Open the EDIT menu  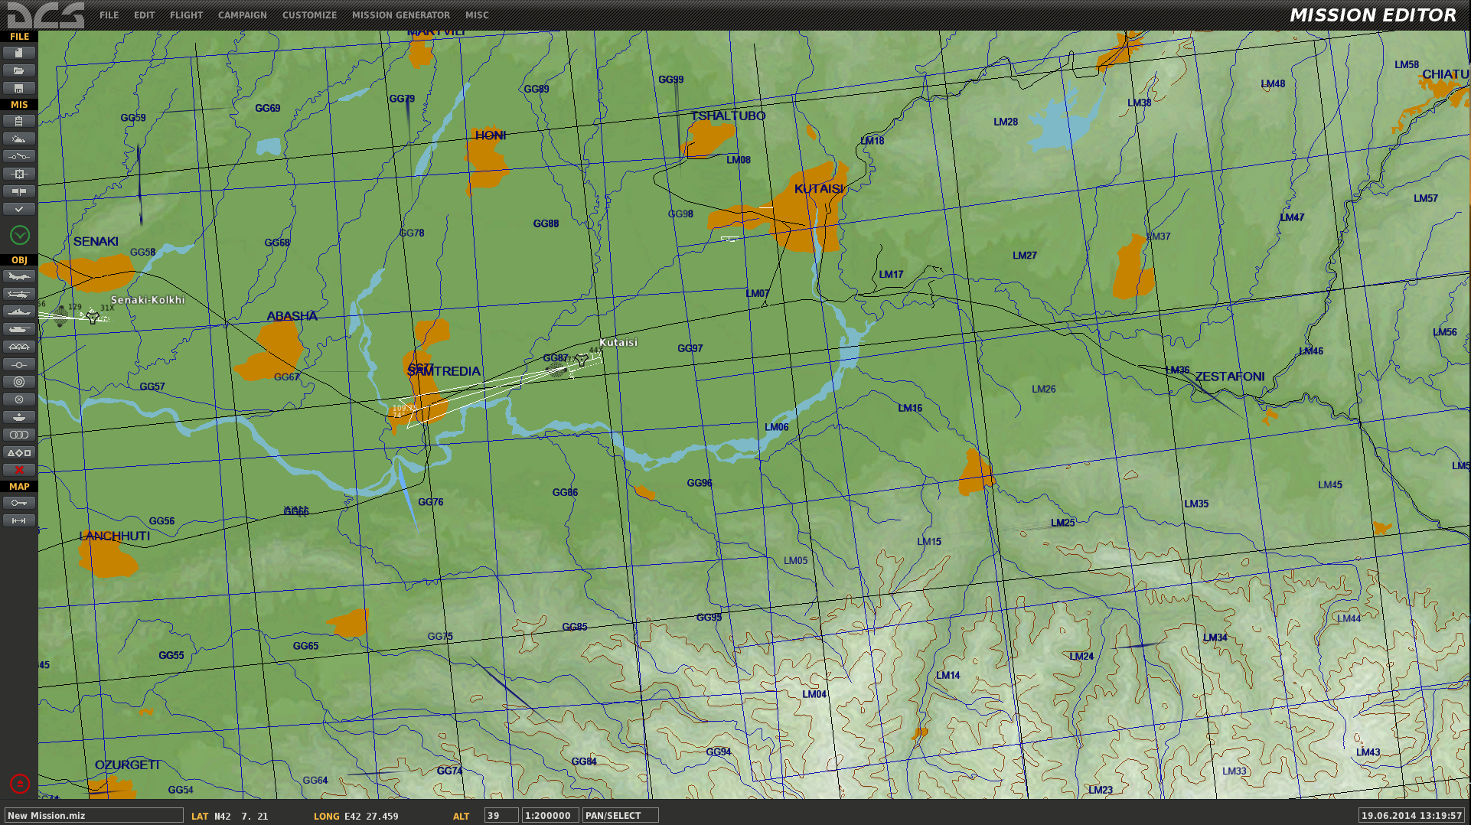pos(145,15)
